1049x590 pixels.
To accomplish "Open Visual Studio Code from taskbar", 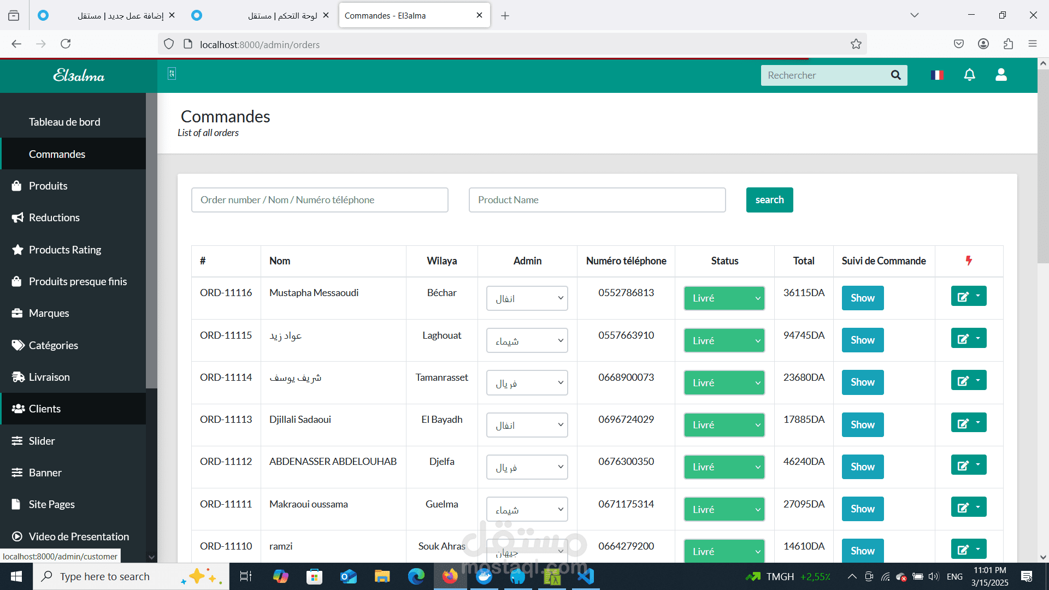I will 586,576.
